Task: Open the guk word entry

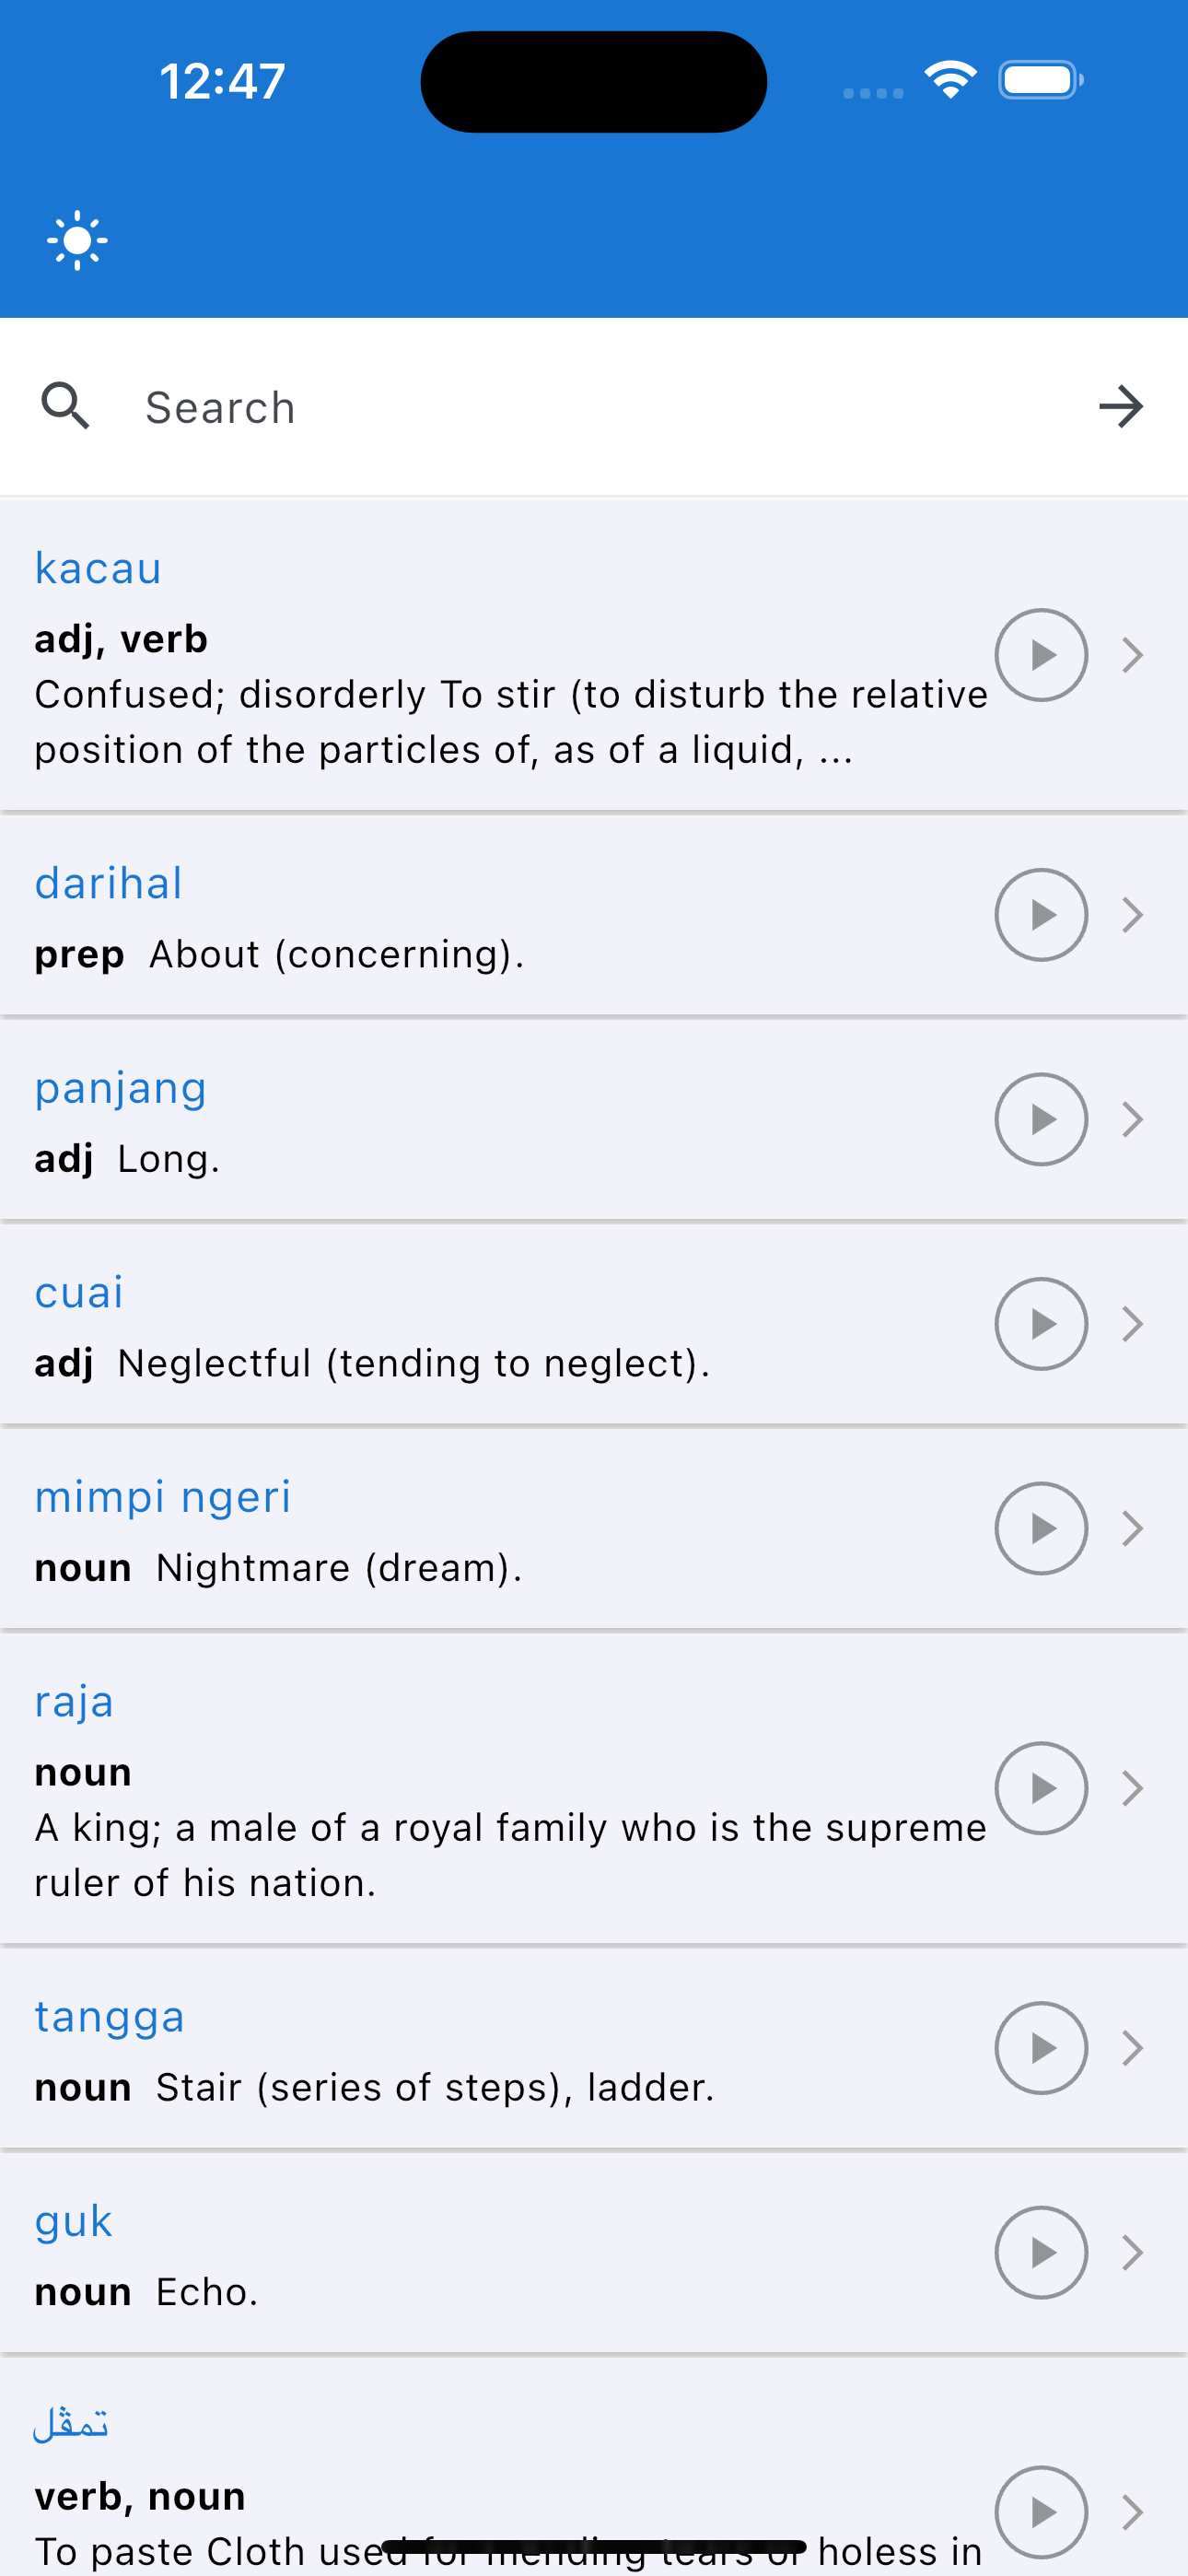Action: [x=594, y=2253]
